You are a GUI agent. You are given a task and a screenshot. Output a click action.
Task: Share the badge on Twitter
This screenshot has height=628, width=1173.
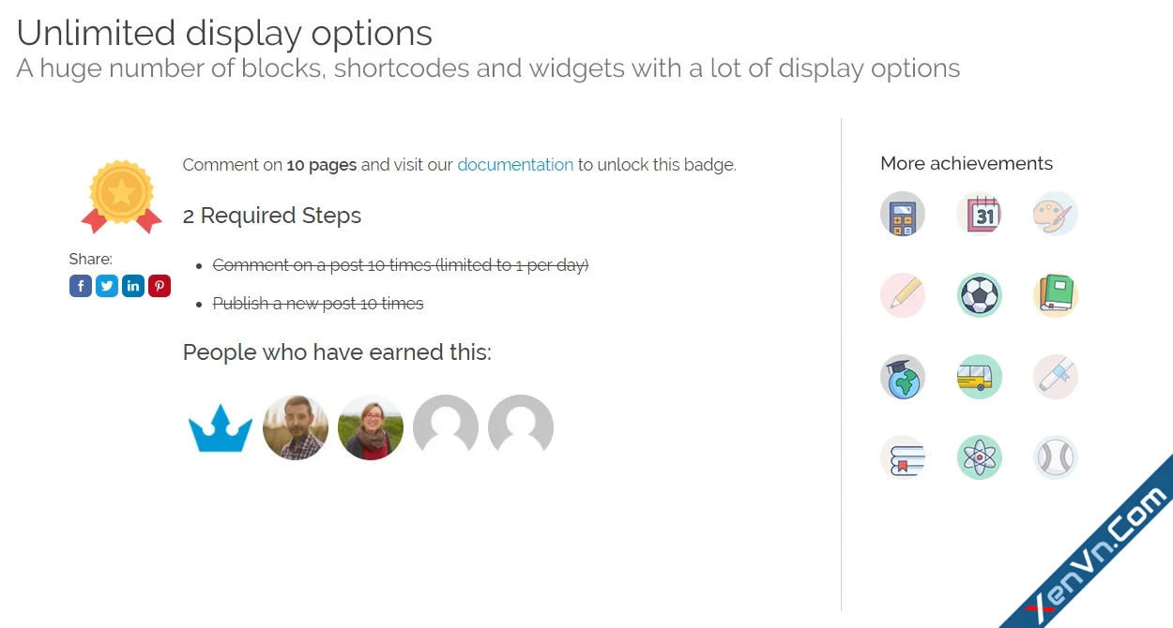point(107,286)
